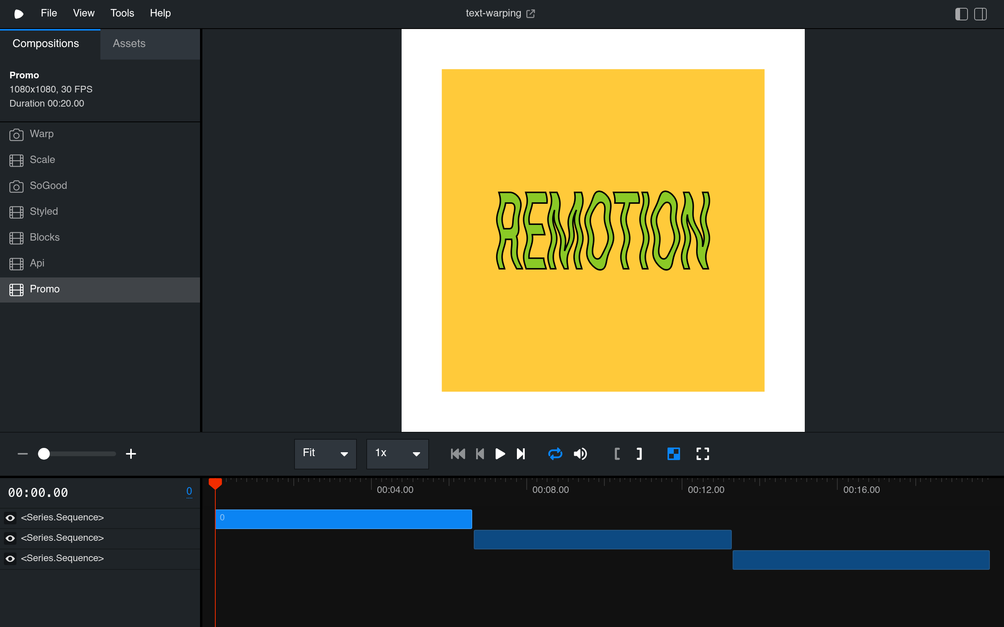
Task: Select the Api composition
Action: [x=100, y=263]
